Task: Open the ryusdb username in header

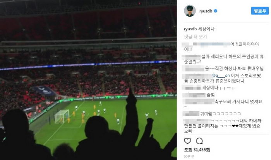Action: point(206,11)
